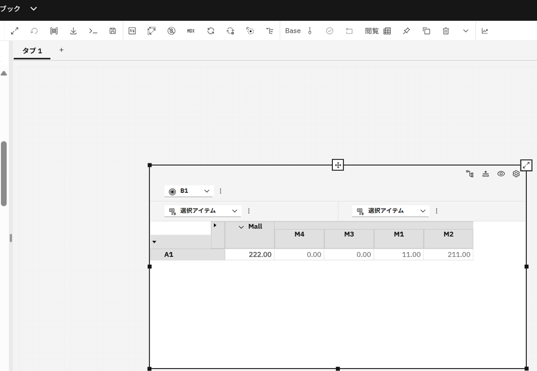Open the row 選択アイテム dropdown
The height and width of the screenshot is (371, 537).
[203, 211]
